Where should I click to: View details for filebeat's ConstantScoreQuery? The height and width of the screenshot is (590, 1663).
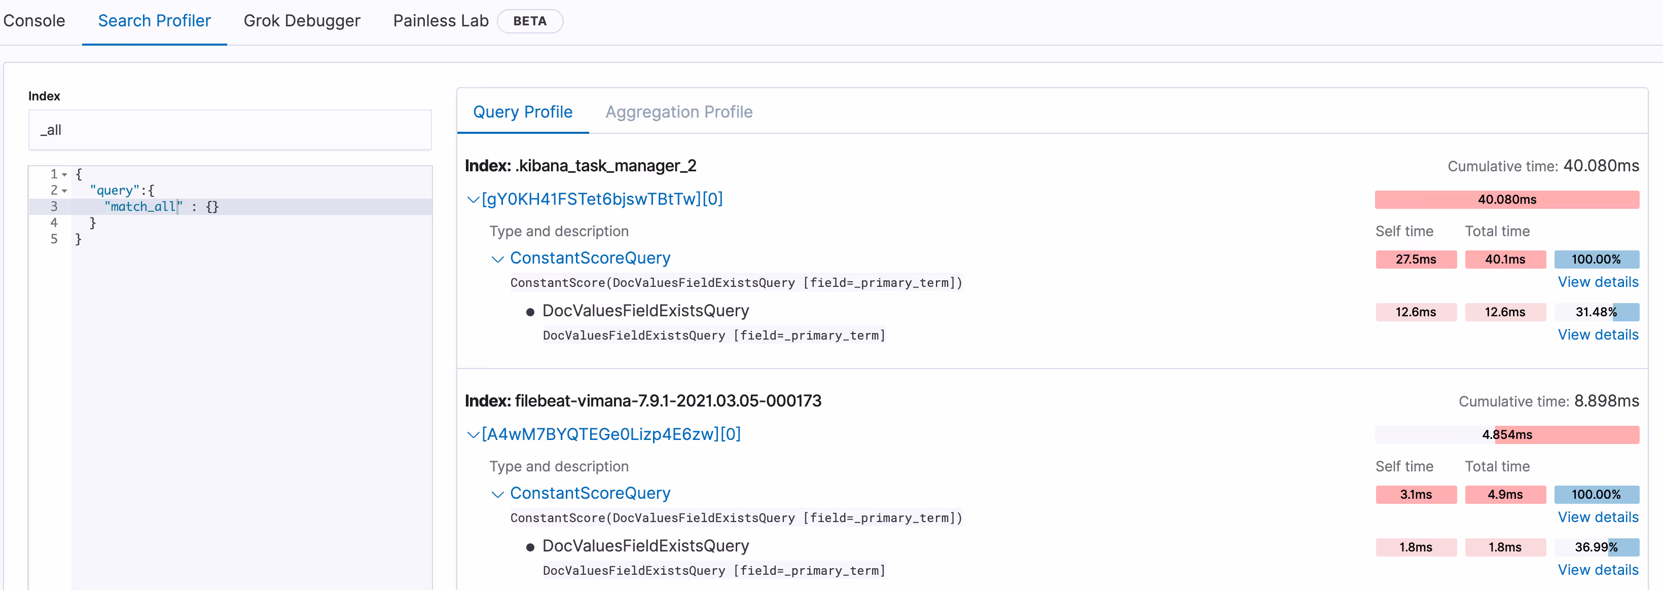click(1598, 517)
